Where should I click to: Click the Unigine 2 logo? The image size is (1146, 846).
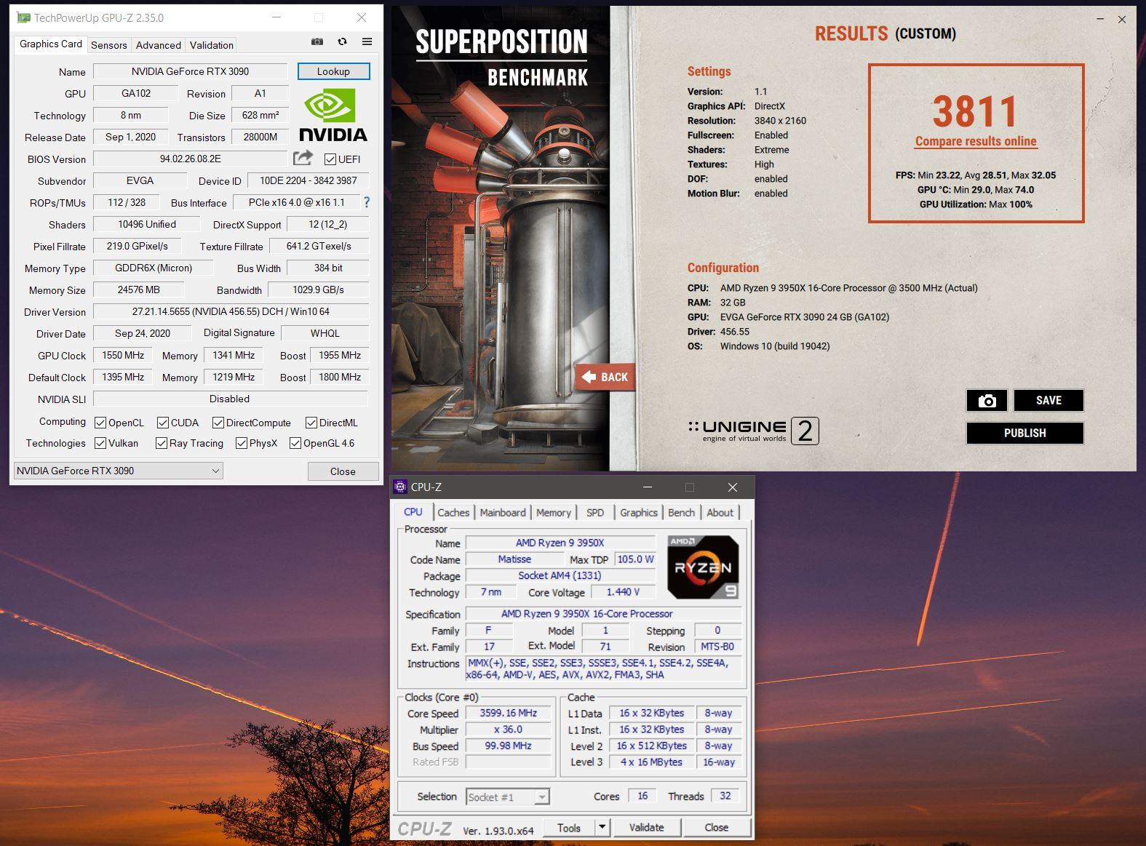[x=753, y=431]
